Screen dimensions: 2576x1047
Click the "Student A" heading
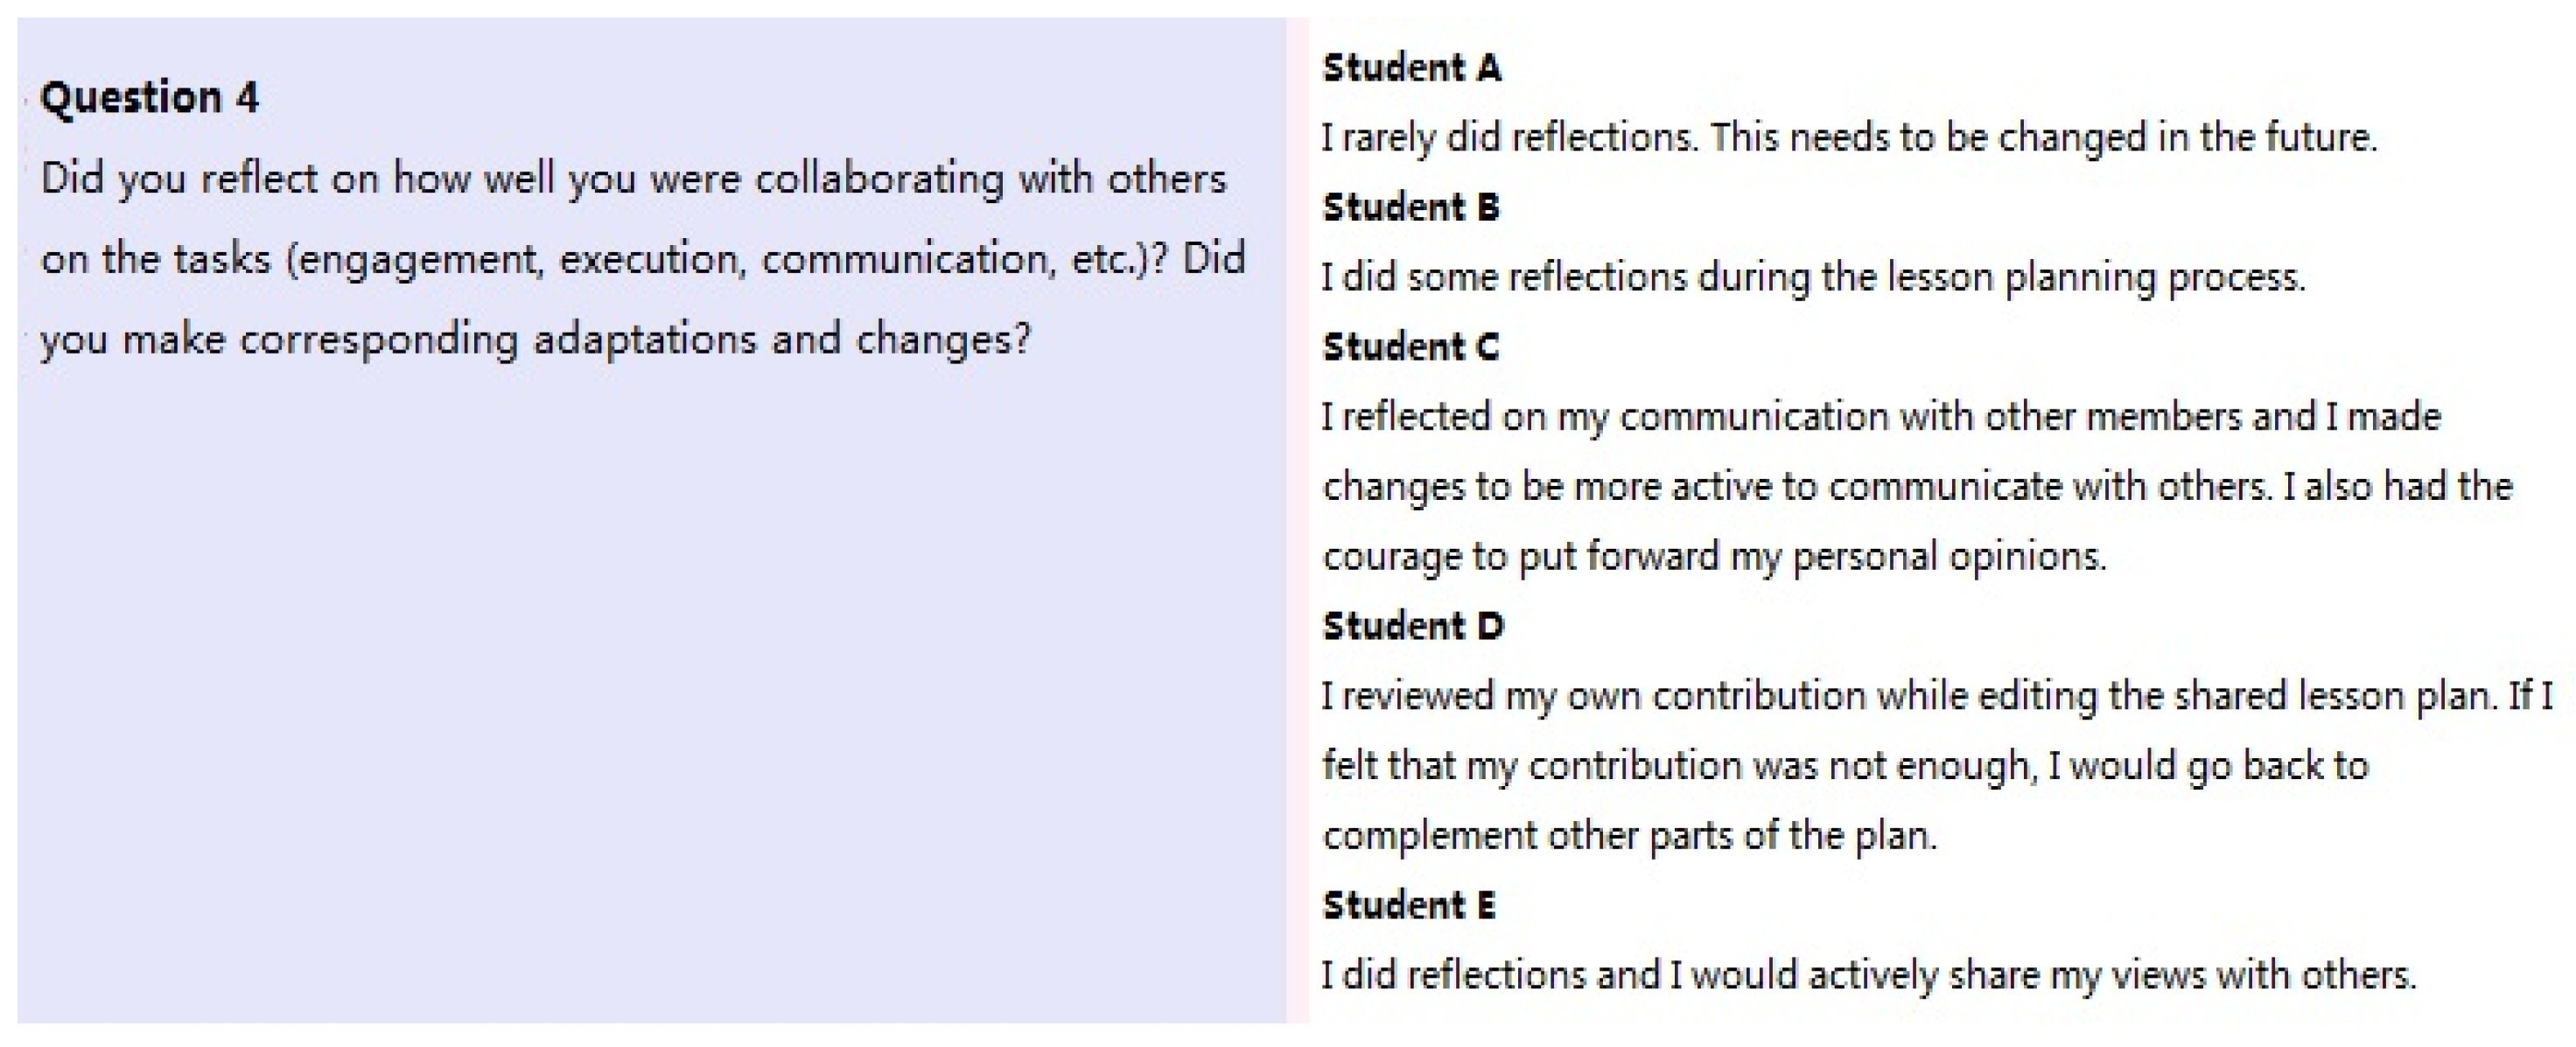coord(1411,68)
